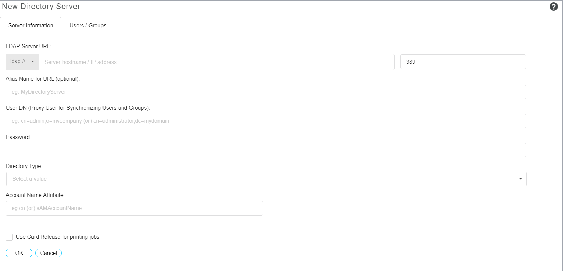563x271 pixels.
Task: Click into the Password input box
Action: point(266,150)
